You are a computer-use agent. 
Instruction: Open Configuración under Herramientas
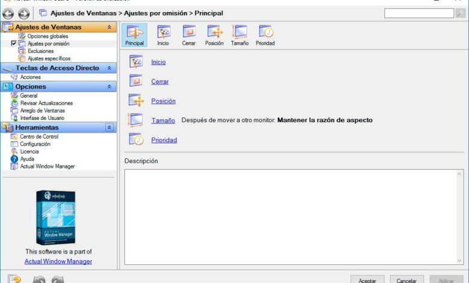(35, 145)
